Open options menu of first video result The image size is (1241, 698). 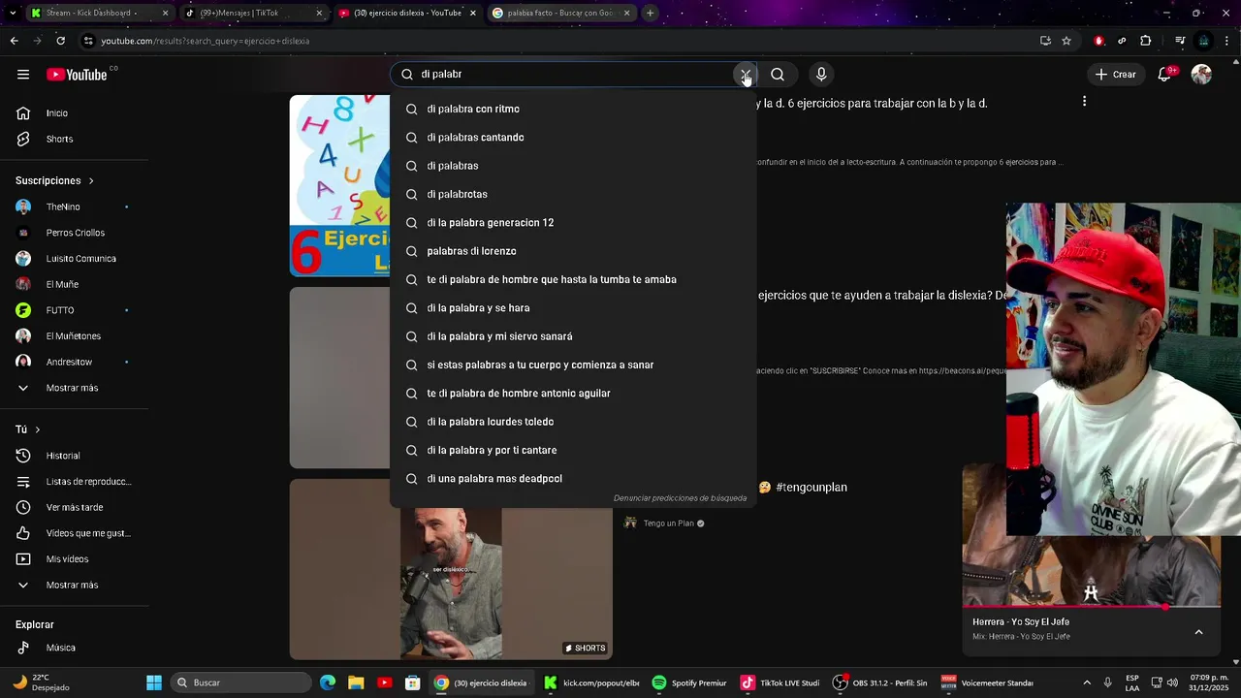tap(1084, 101)
